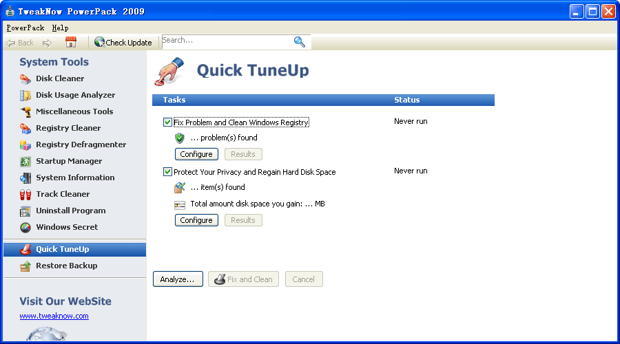Open the Startup Manager icon
The width and height of the screenshot is (620, 344).
pyautogui.click(x=25, y=162)
